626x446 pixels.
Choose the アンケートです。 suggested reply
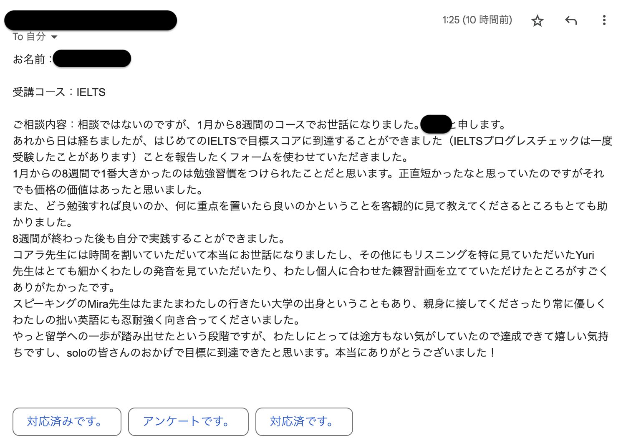188,421
